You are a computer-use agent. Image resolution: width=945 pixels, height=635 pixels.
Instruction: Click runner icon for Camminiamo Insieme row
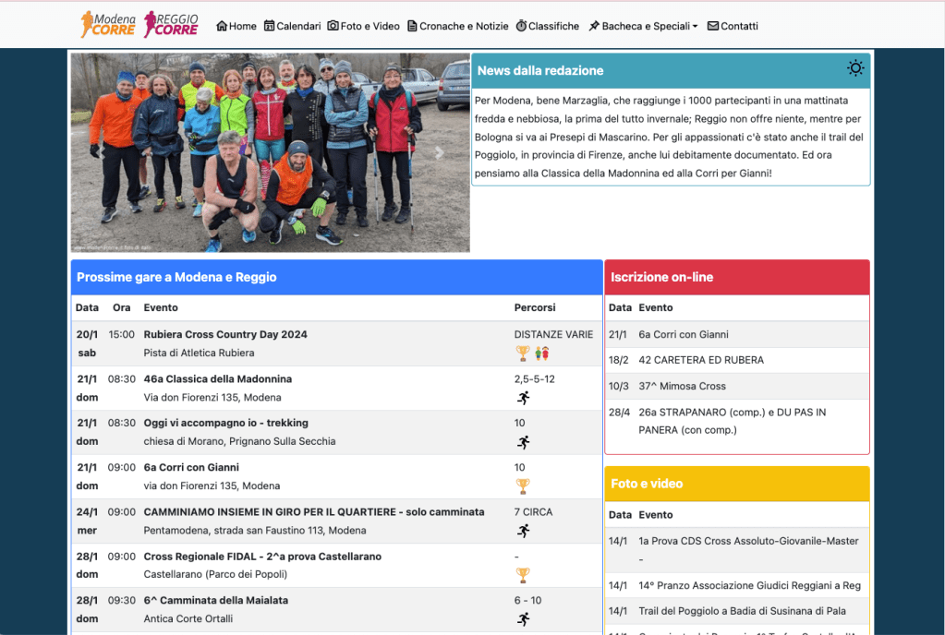pos(524,531)
